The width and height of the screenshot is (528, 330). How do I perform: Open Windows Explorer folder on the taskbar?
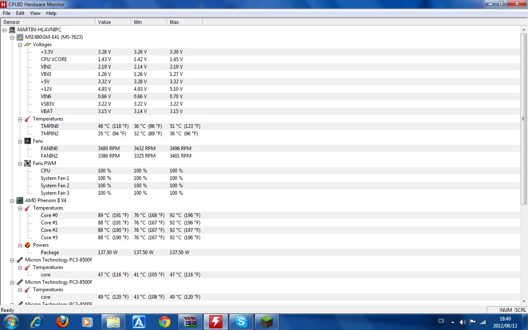(113, 322)
